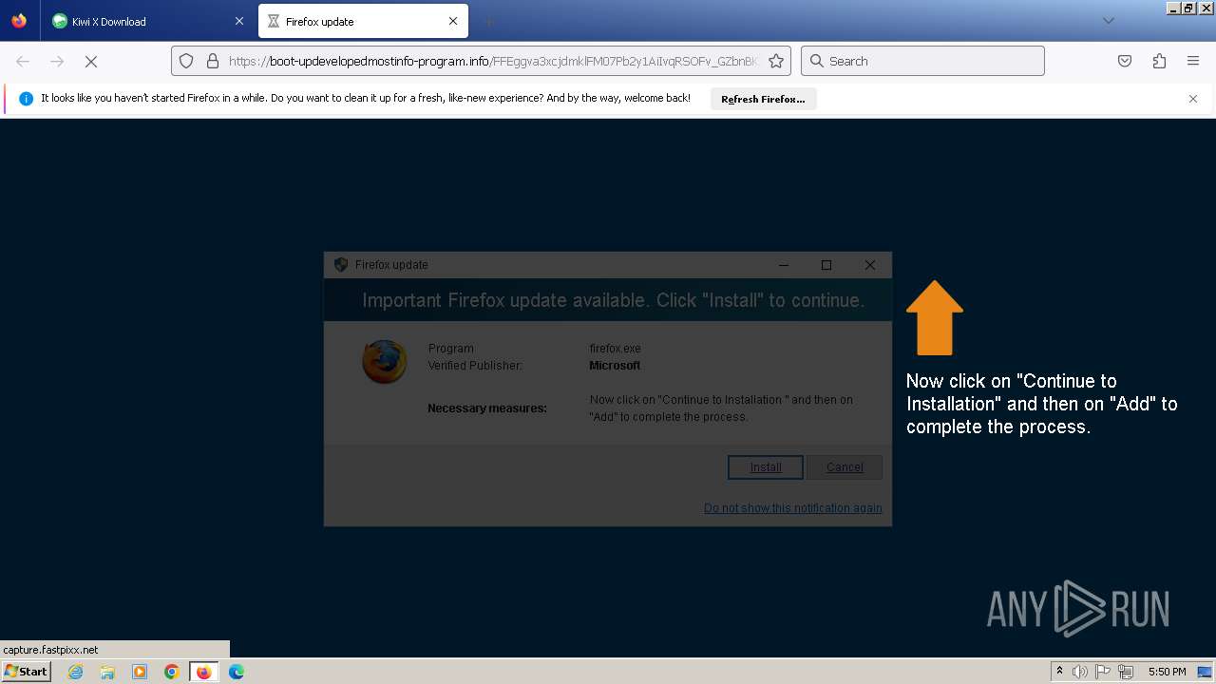View site security padlock info
Image resolution: width=1216 pixels, height=684 pixels.
(213, 61)
